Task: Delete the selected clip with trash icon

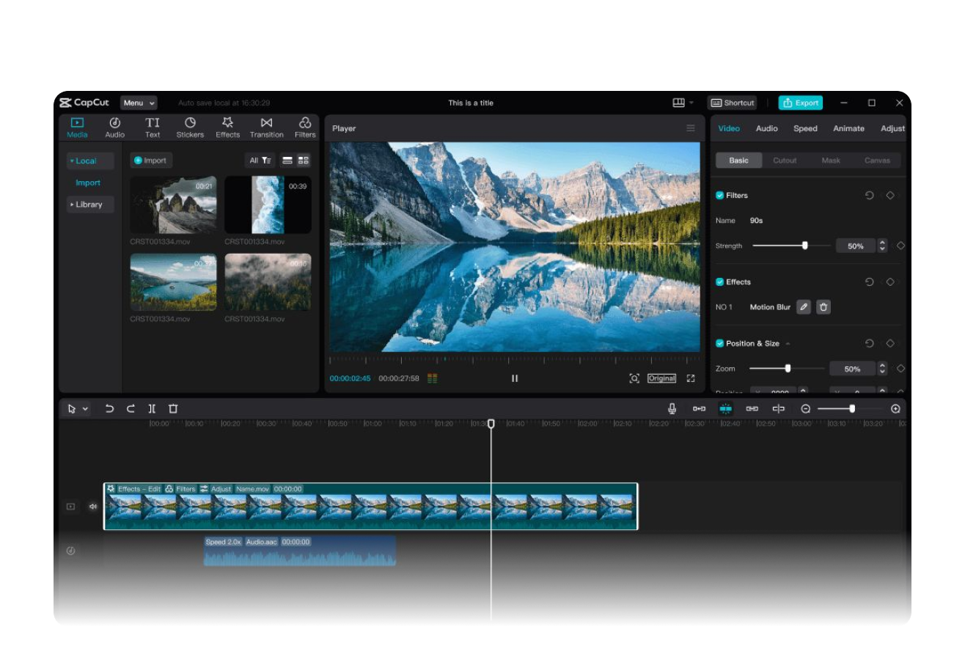Action: point(173,409)
